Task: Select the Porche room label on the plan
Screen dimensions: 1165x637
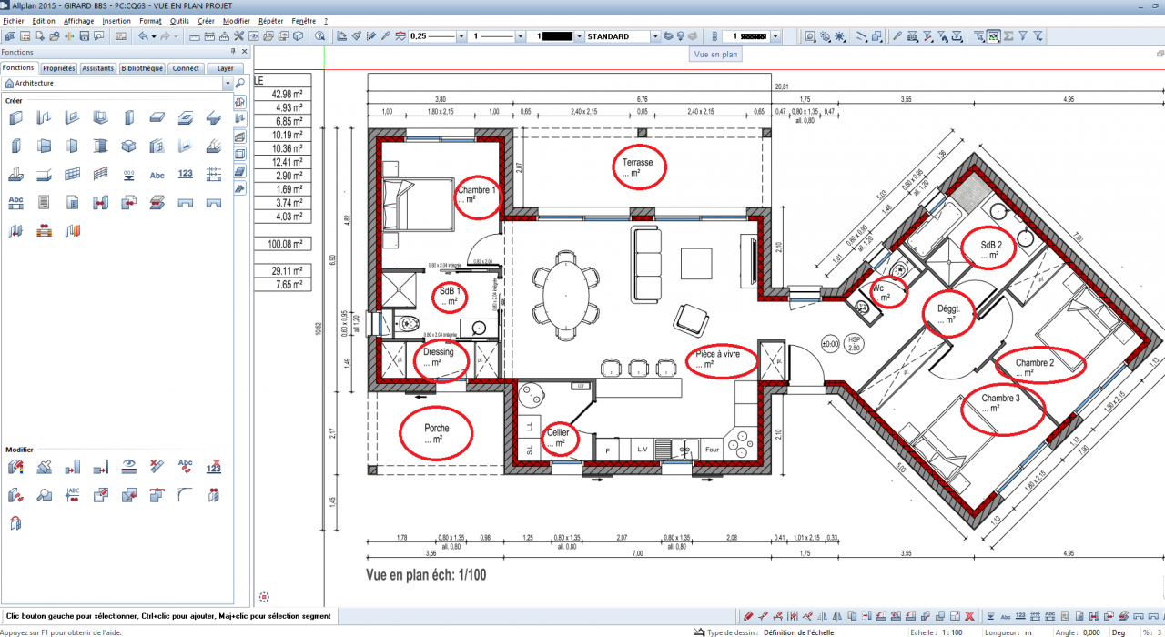Action: [437, 433]
